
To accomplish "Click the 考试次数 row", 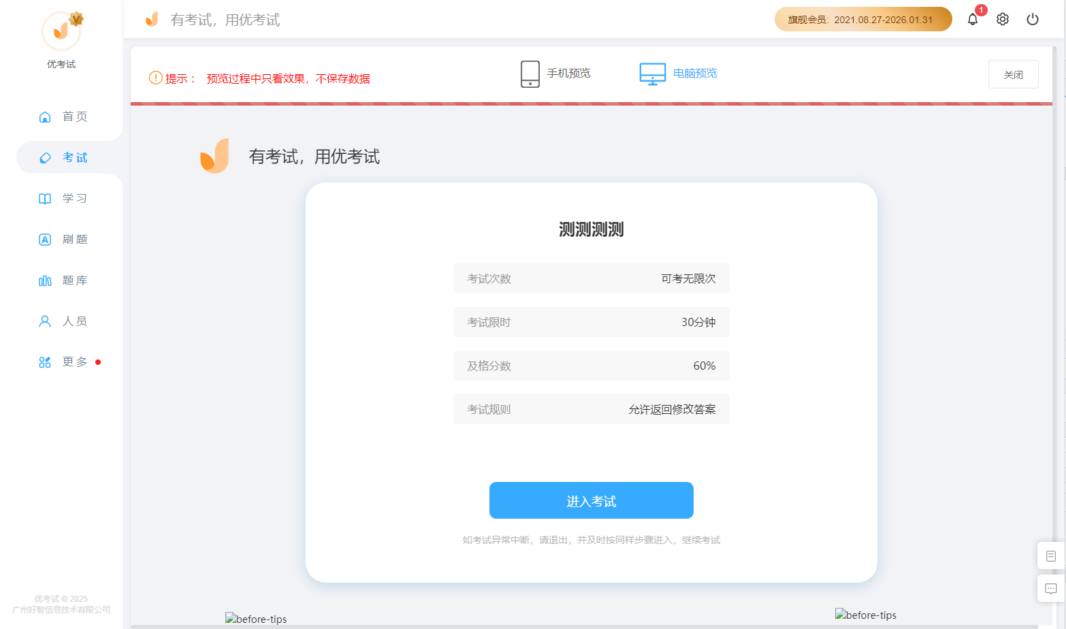I will [x=592, y=278].
